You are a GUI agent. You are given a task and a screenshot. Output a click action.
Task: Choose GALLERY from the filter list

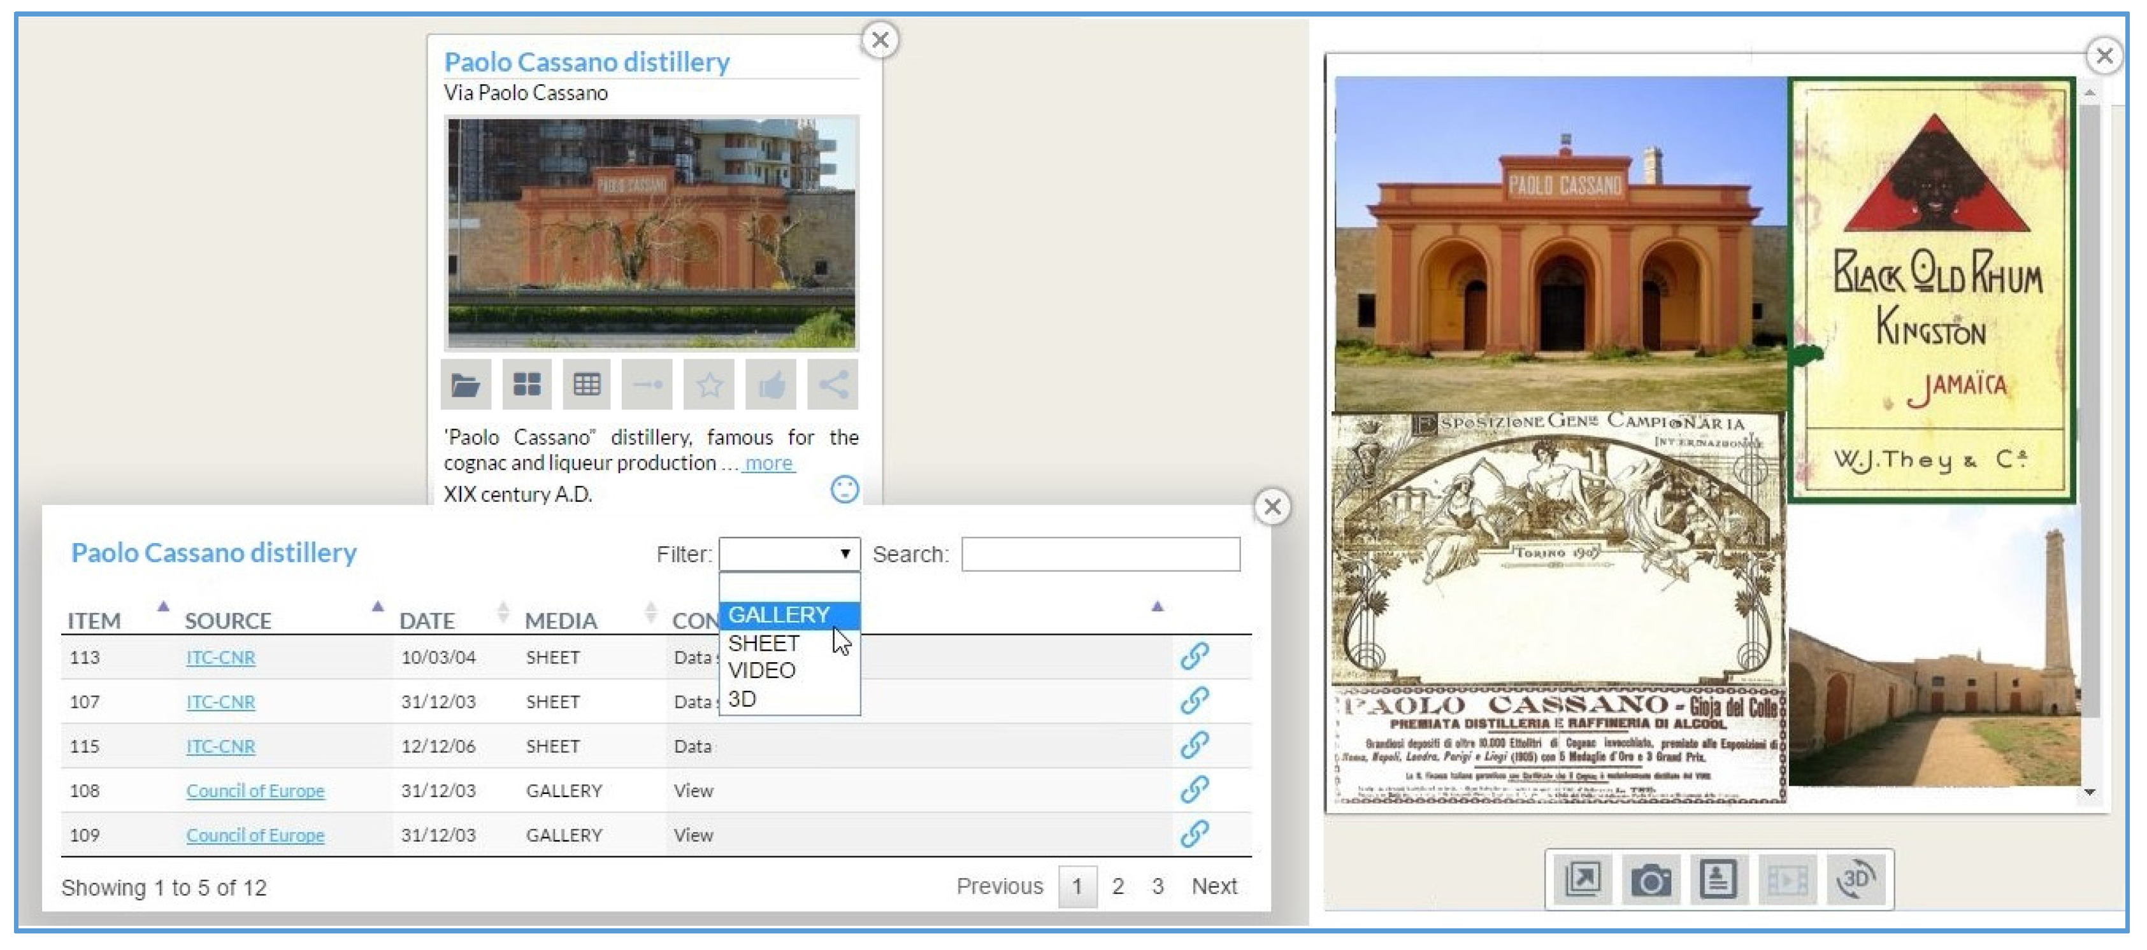(779, 615)
